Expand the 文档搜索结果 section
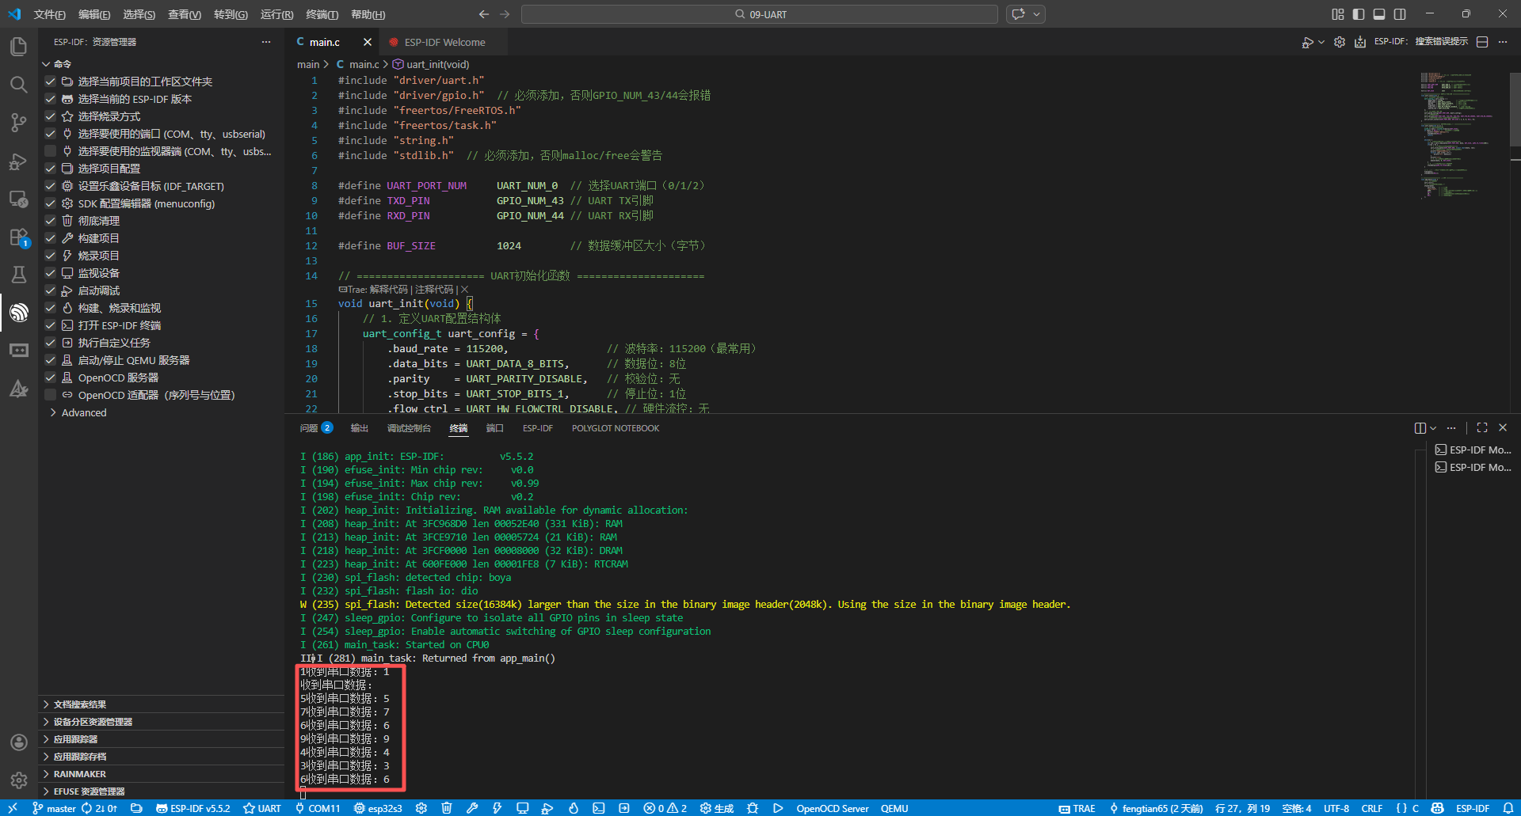 pos(161,704)
